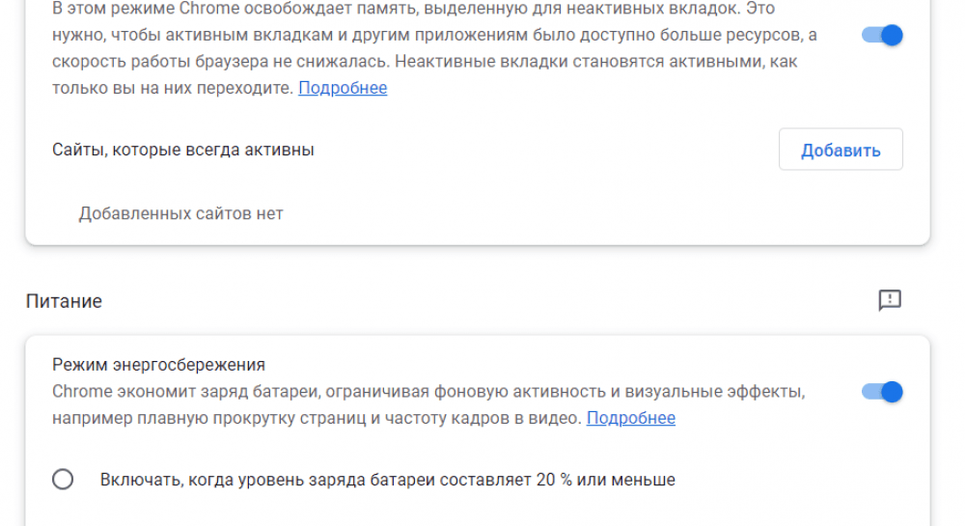This screenshot has height=526, width=965.
Task: Open Подробнее link about energy saving
Action: coord(630,418)
